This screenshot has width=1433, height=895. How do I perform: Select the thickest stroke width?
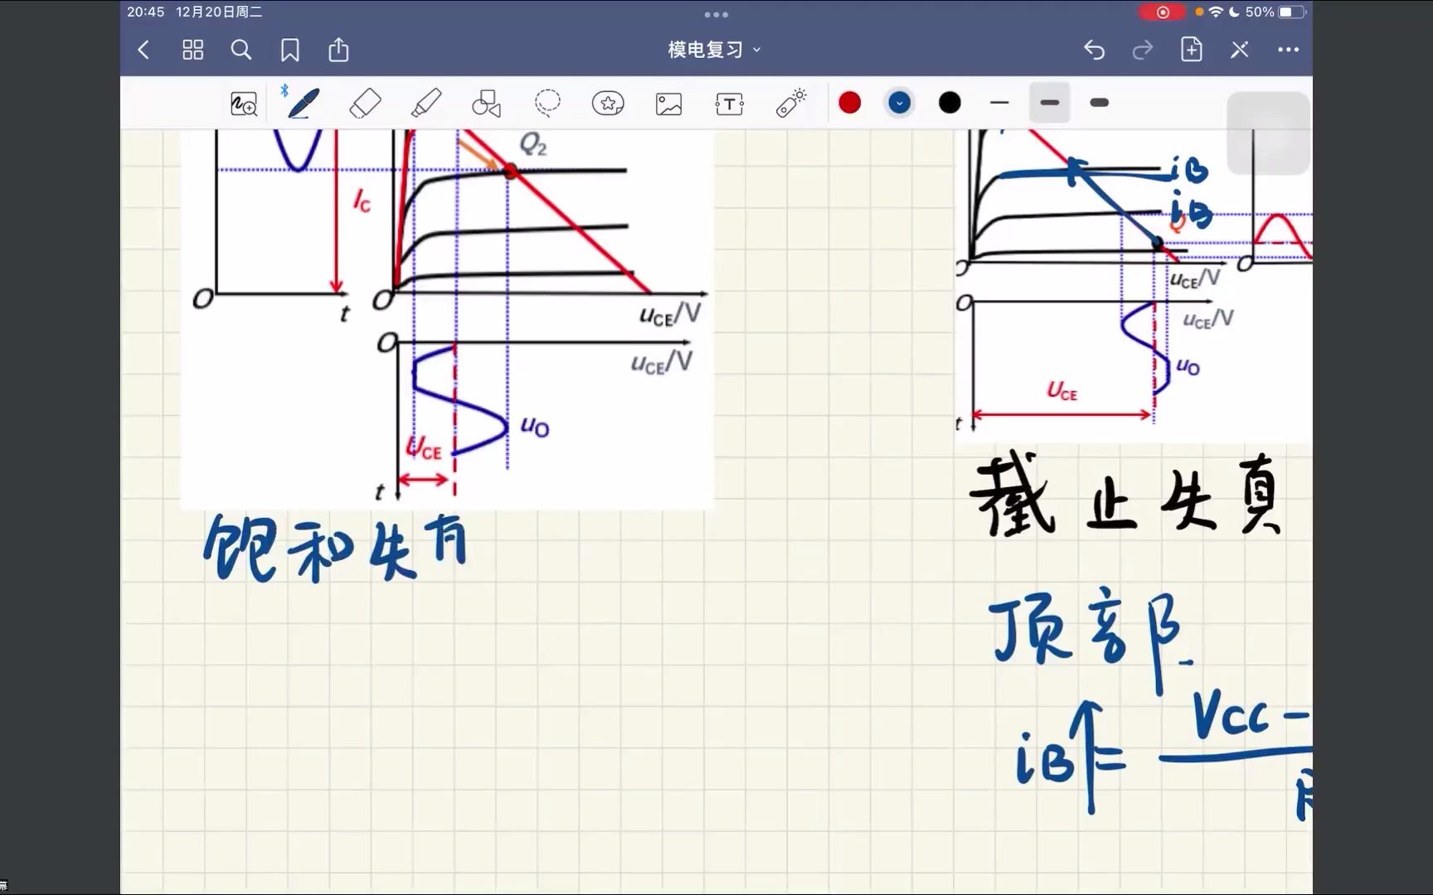(1099, 103)
